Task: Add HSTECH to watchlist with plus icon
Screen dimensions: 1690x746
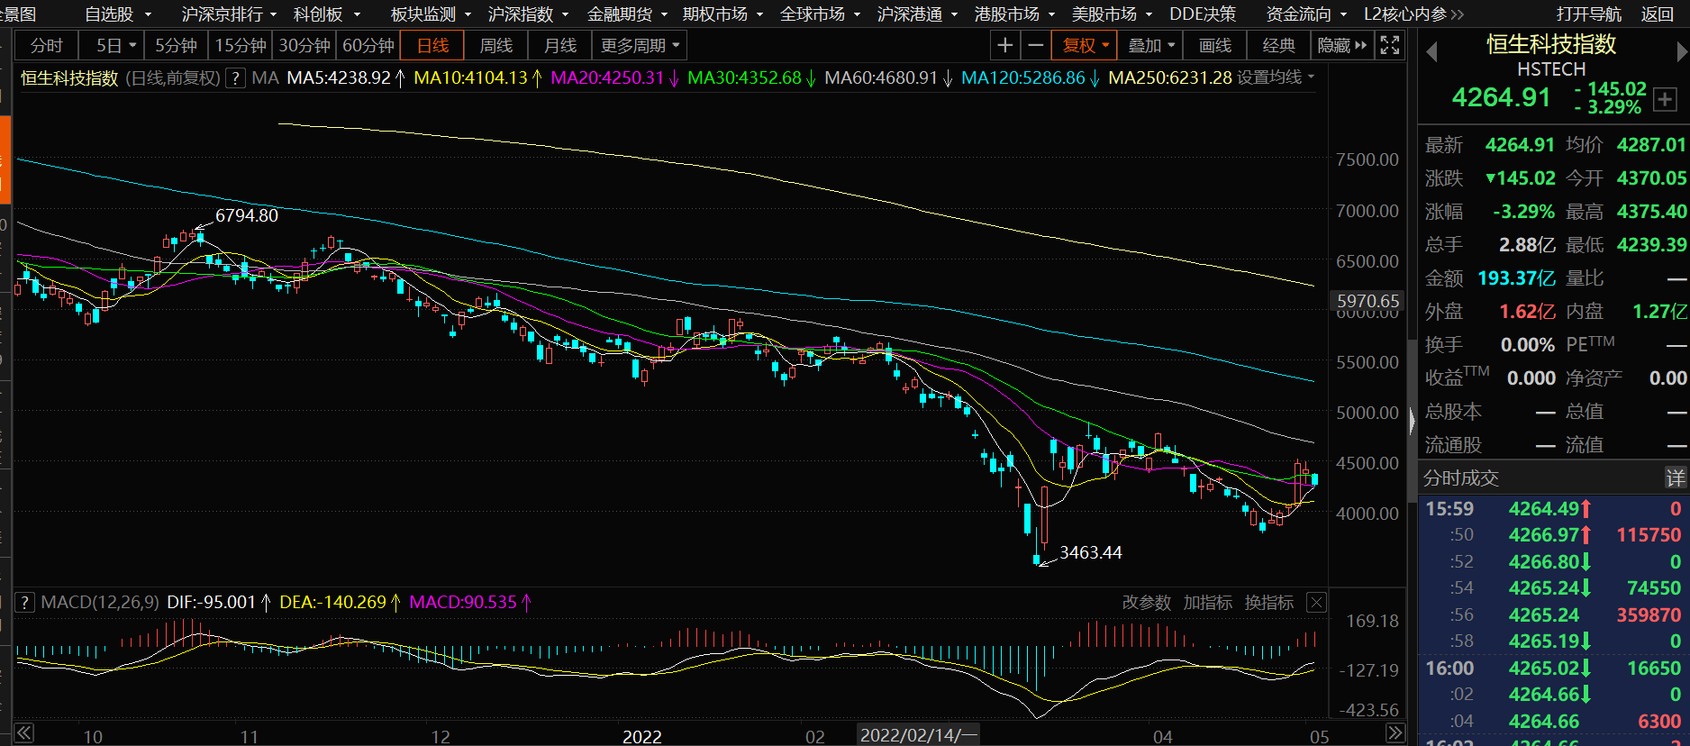Action: 1665,99
